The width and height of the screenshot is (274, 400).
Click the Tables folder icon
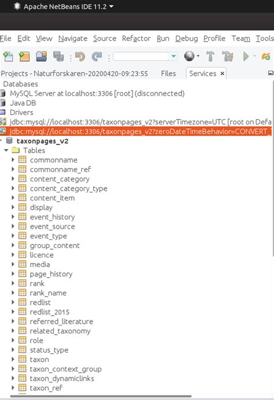tap(16, 150)
